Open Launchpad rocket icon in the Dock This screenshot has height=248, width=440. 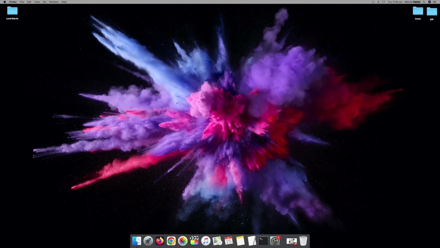[148, 241]
